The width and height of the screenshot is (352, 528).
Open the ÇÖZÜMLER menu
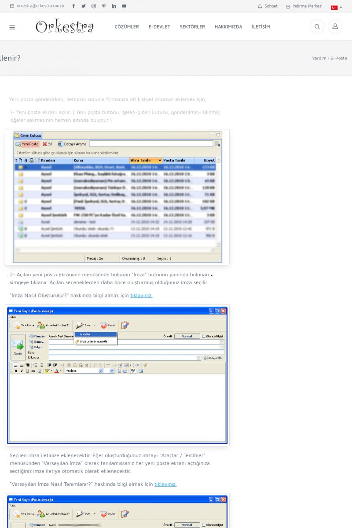(x=127, y=27)
